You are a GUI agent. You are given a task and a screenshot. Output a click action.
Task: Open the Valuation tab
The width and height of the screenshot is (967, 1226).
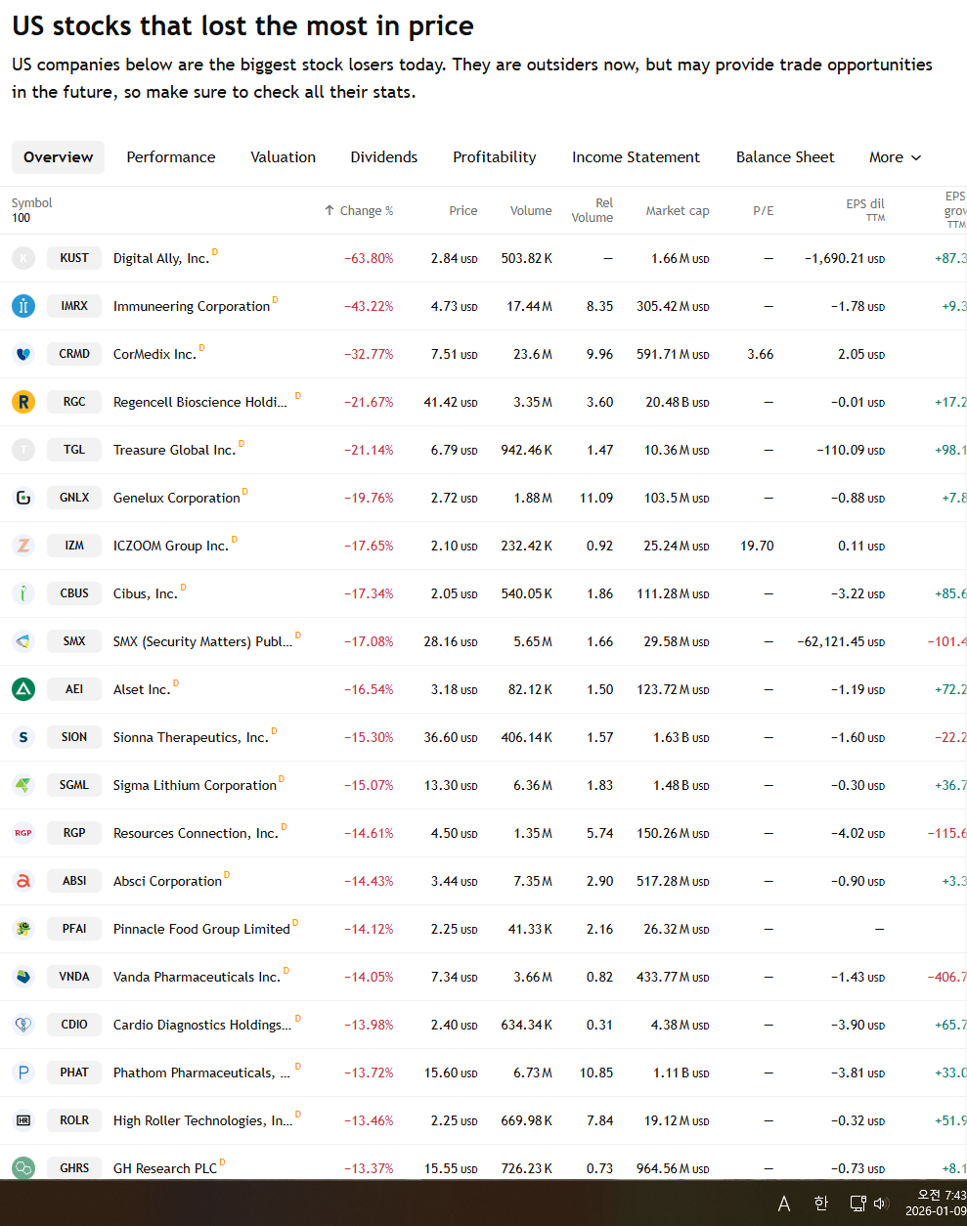point(284,157)
